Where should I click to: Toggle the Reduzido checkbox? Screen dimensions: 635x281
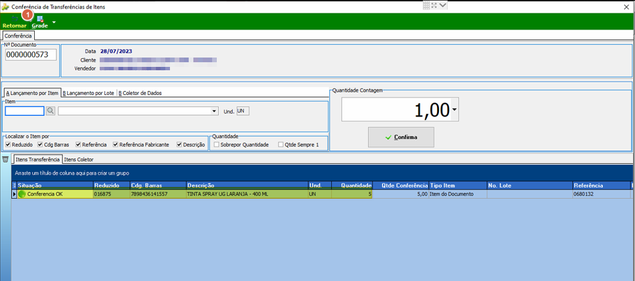point(8,145)
